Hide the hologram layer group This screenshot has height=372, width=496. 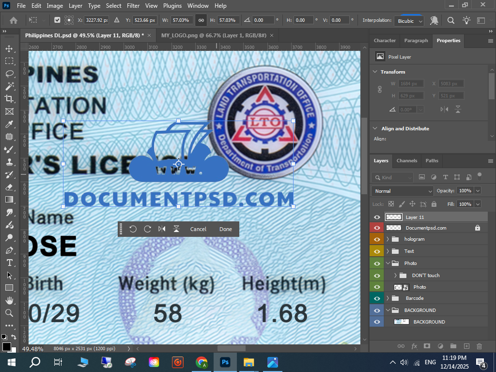(377, 239)
